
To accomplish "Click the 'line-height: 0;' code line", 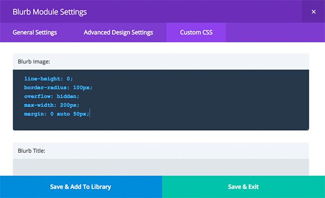I will click(49, 79).
